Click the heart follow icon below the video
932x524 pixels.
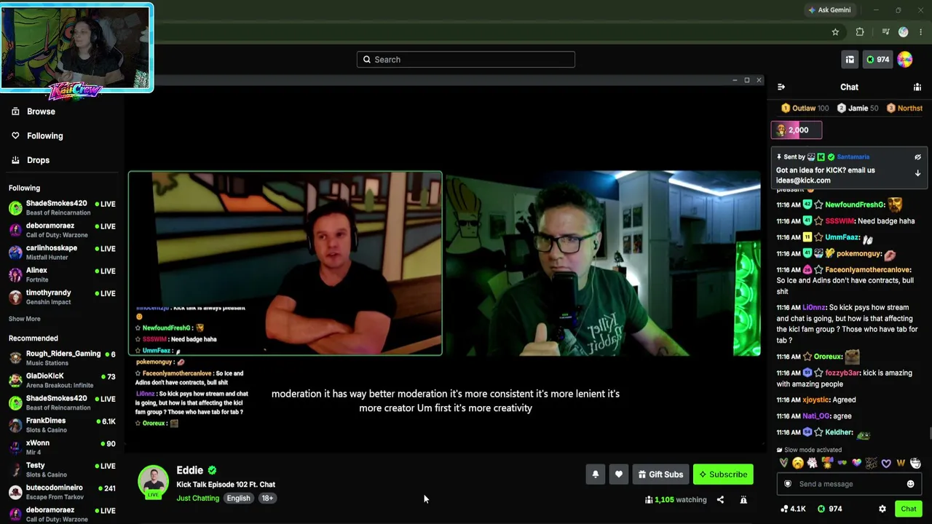(619, 475)
